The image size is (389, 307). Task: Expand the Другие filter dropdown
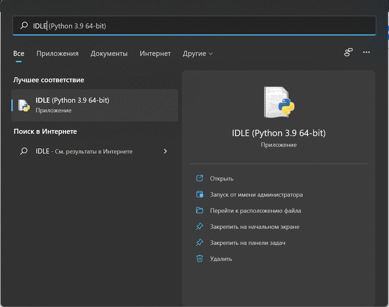tap(198, 54)
